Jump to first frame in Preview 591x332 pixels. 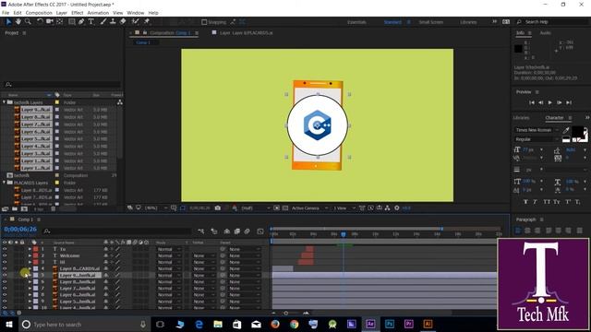[x=532, y=102]
